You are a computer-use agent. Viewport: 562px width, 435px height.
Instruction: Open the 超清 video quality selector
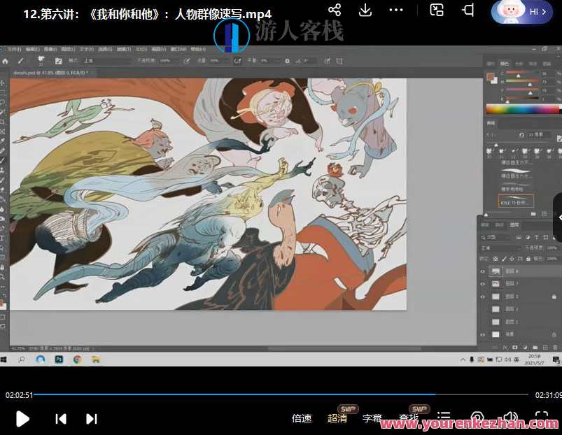[337, 418]
